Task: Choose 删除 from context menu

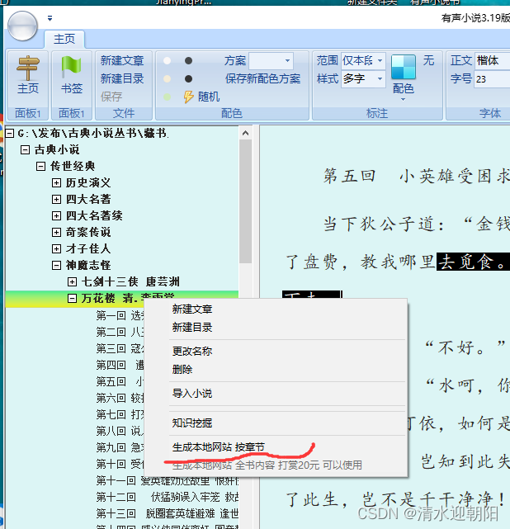Action: [182, 370]
